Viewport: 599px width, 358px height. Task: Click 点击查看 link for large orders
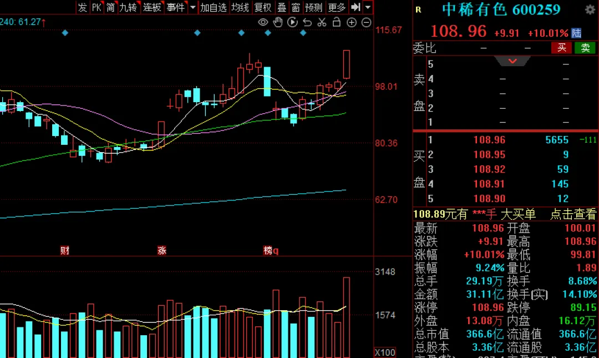tap(573, 214)
